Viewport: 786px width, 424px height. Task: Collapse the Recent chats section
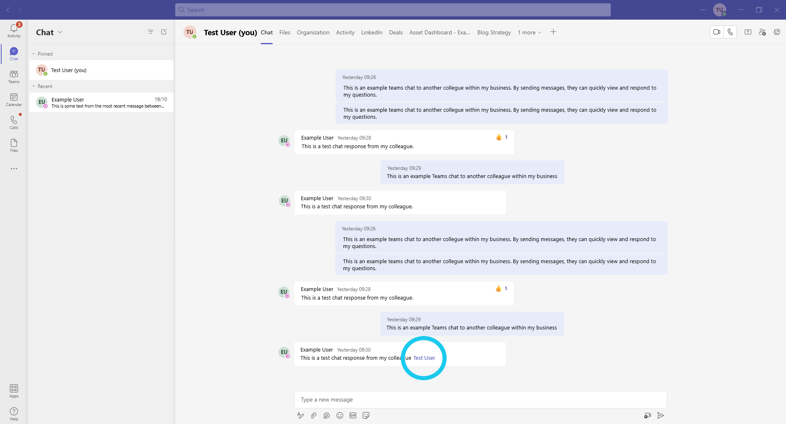(34, 86)
